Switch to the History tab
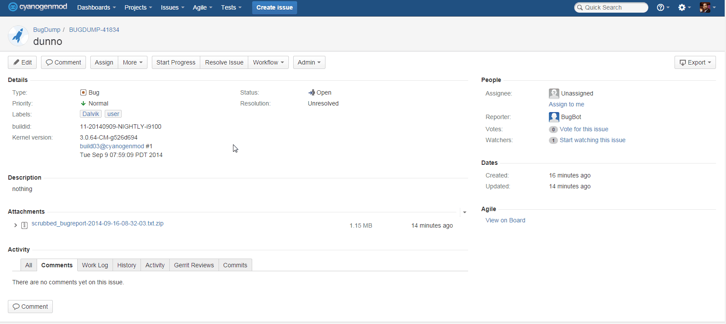Viewport: 726px width, 324px height. [x=127, y=265]
